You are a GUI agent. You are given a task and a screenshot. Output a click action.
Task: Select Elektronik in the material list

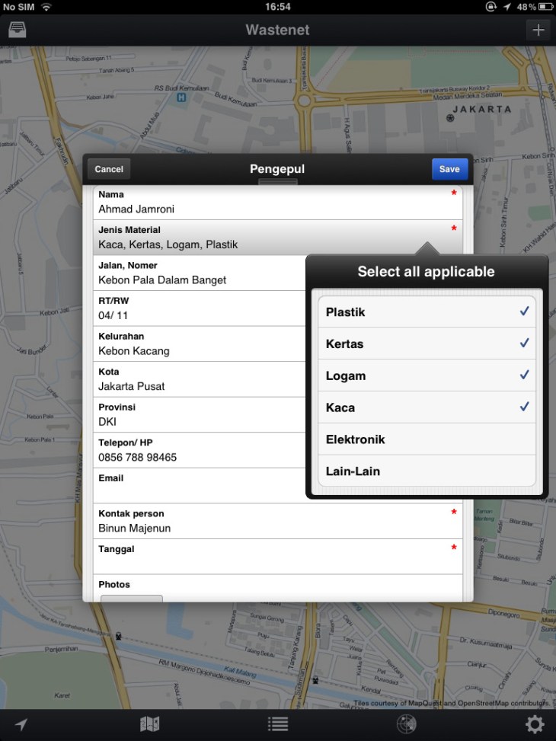(x=427, y=439)
